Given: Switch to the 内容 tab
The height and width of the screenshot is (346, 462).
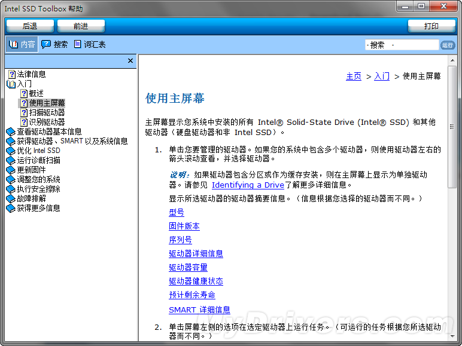Looking at the screenshot, I should [x=22, y=44].
